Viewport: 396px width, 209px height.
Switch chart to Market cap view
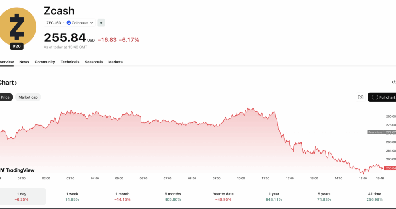coord(28,97)
